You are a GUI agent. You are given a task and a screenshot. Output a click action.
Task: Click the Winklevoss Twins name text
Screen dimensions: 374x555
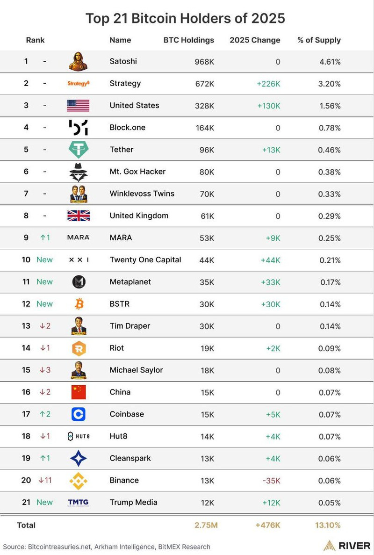point(142,194)
